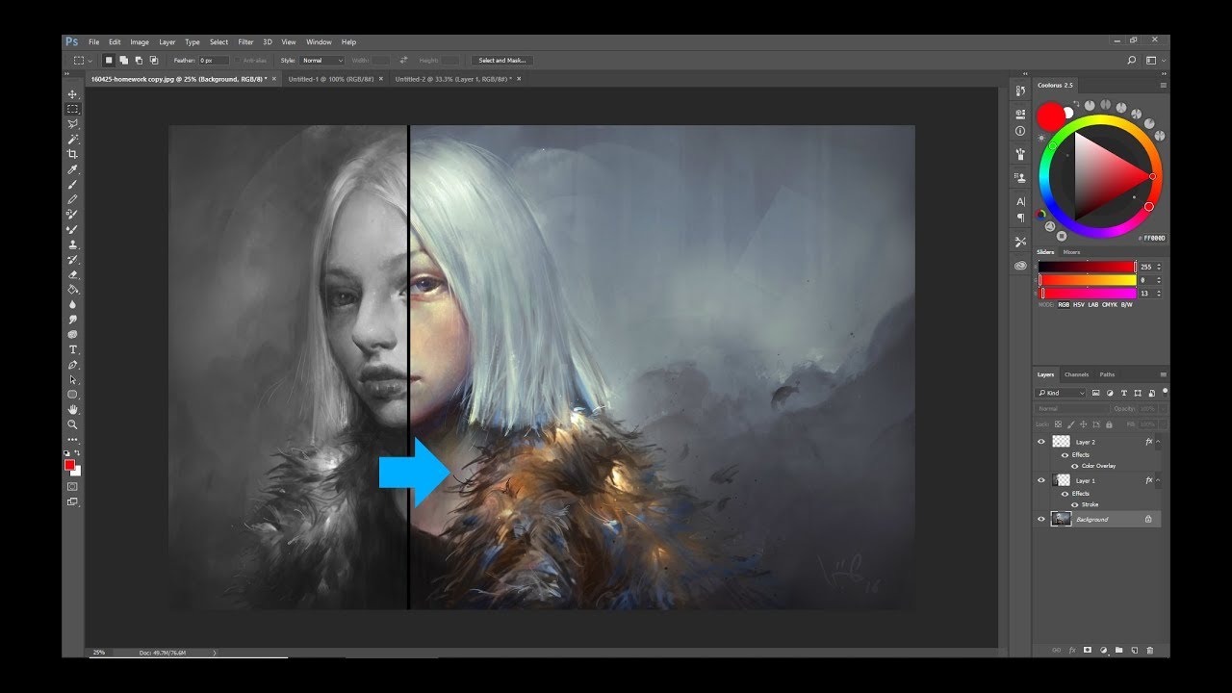Toggle Stroke effect visibility

[1074, 504]
